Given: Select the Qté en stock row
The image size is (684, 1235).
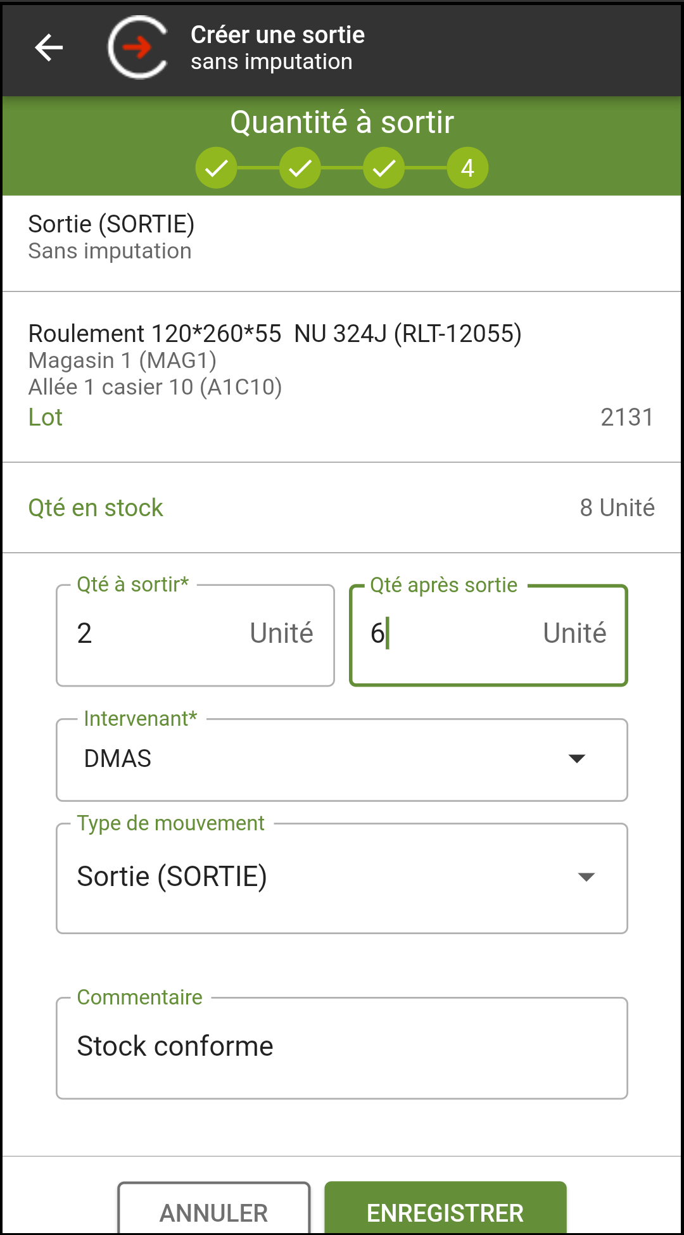Looking at the screenshot, I should (x=342, y=508).
